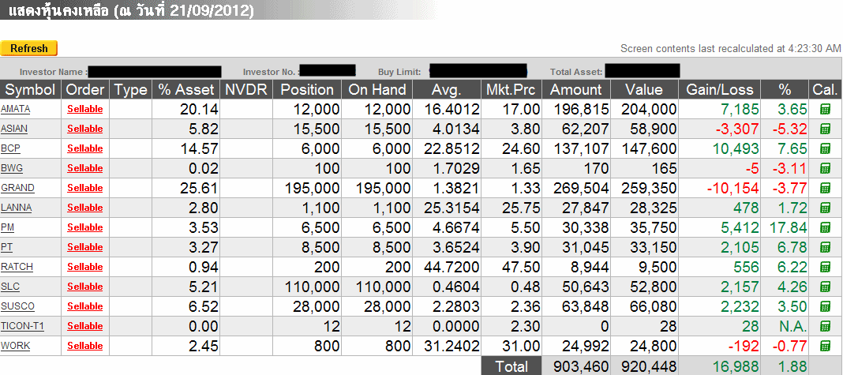Select the Gain/Loss column header
843x375 pixels.
click(x=720, y=89)
